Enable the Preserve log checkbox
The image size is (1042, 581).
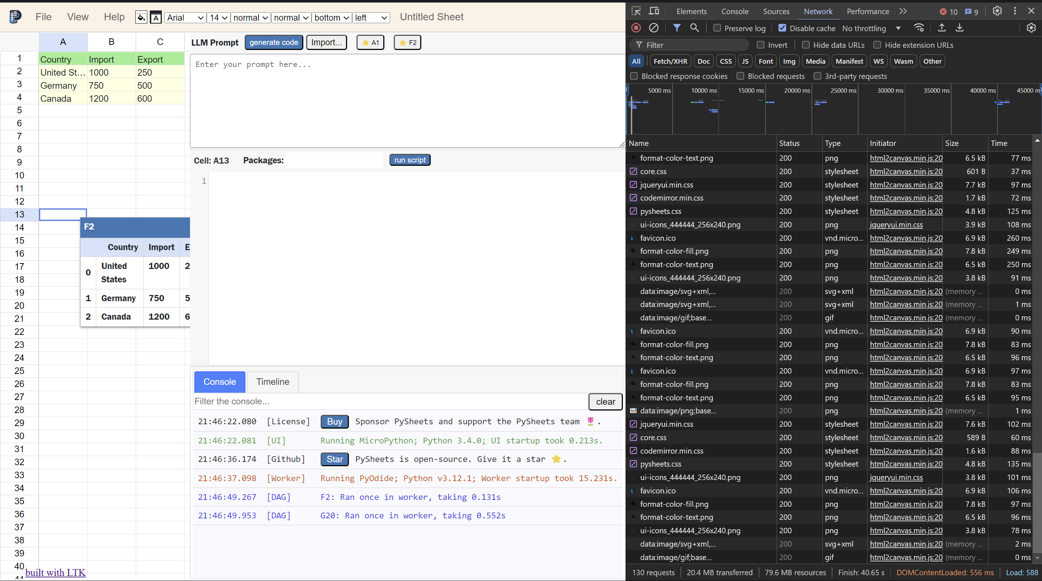(x=717, y=28)
